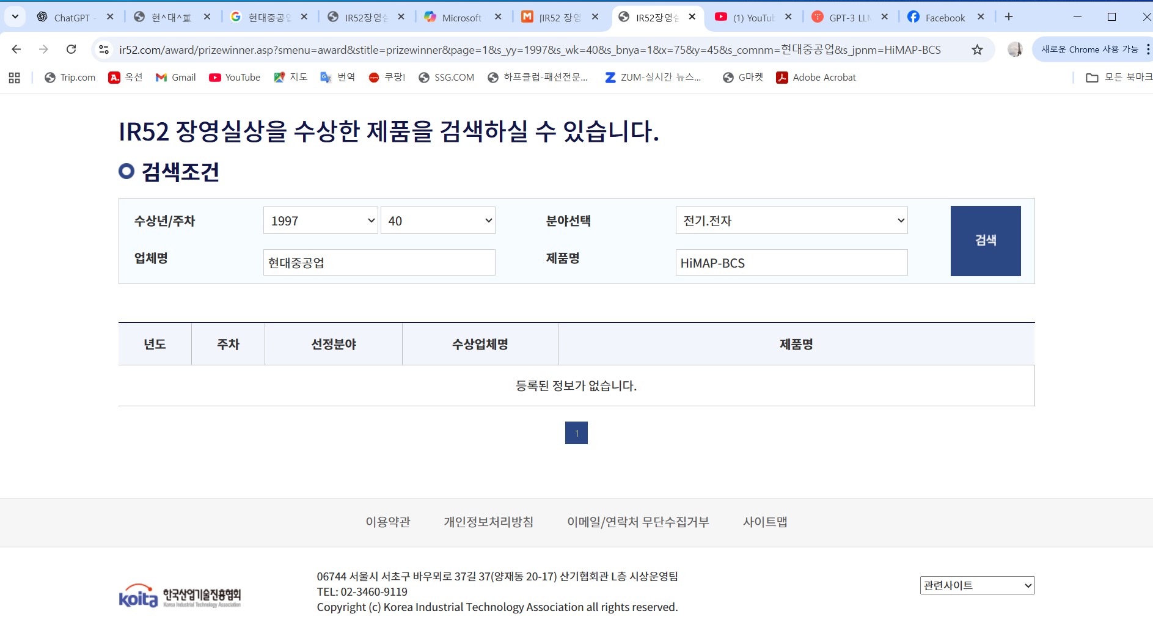Open the 사이트맵 footer link

click(x=765, y=522)
